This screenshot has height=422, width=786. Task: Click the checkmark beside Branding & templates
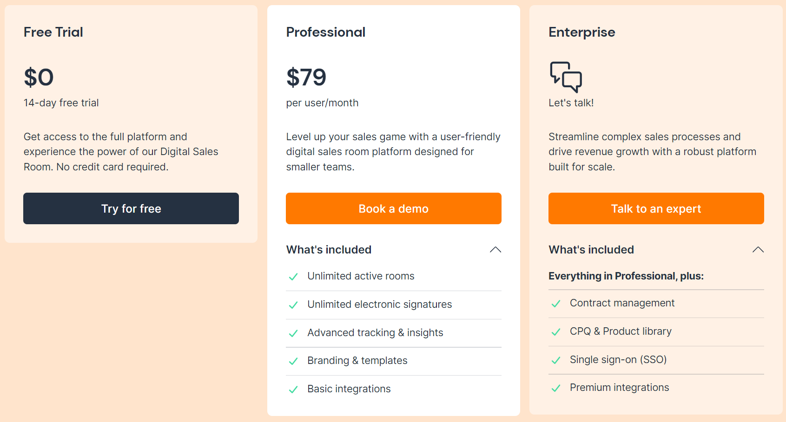point(293,361)
